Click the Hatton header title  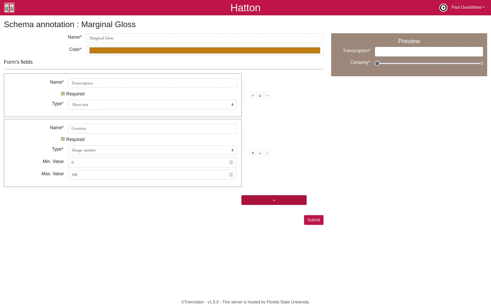click(x=245, y=8)
